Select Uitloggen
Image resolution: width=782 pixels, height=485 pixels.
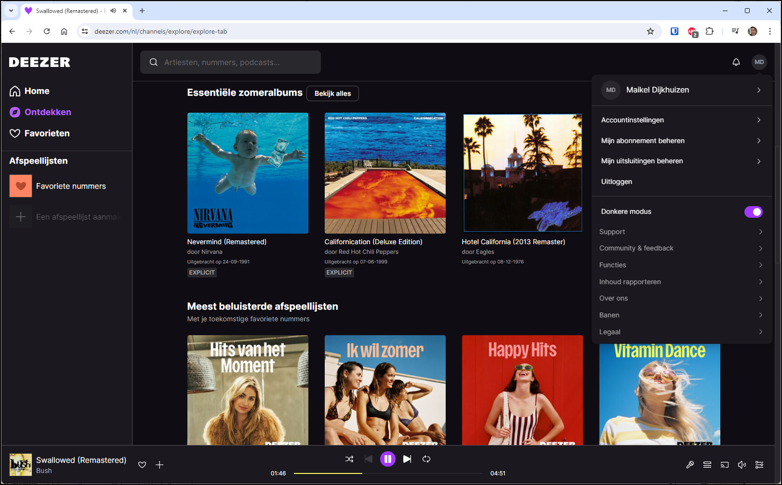click(x=617, y=182)
